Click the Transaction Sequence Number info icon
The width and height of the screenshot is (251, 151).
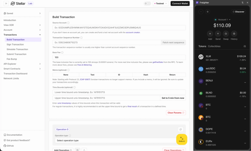(x=81, y=38)
